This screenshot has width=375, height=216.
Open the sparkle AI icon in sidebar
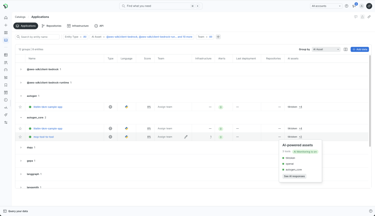[x=6, y=115]
